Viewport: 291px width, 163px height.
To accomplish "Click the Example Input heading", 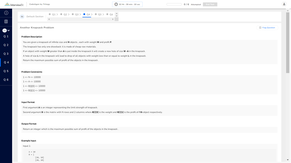I will [x=29, y=140].
